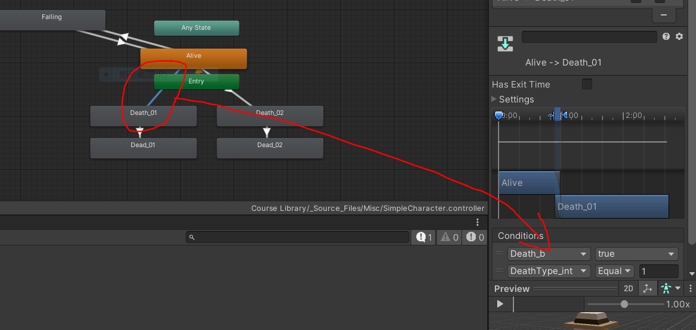Open the Console panel three-dot menu
The width and height of the screenshot is (696, 330).
[477, 222]
